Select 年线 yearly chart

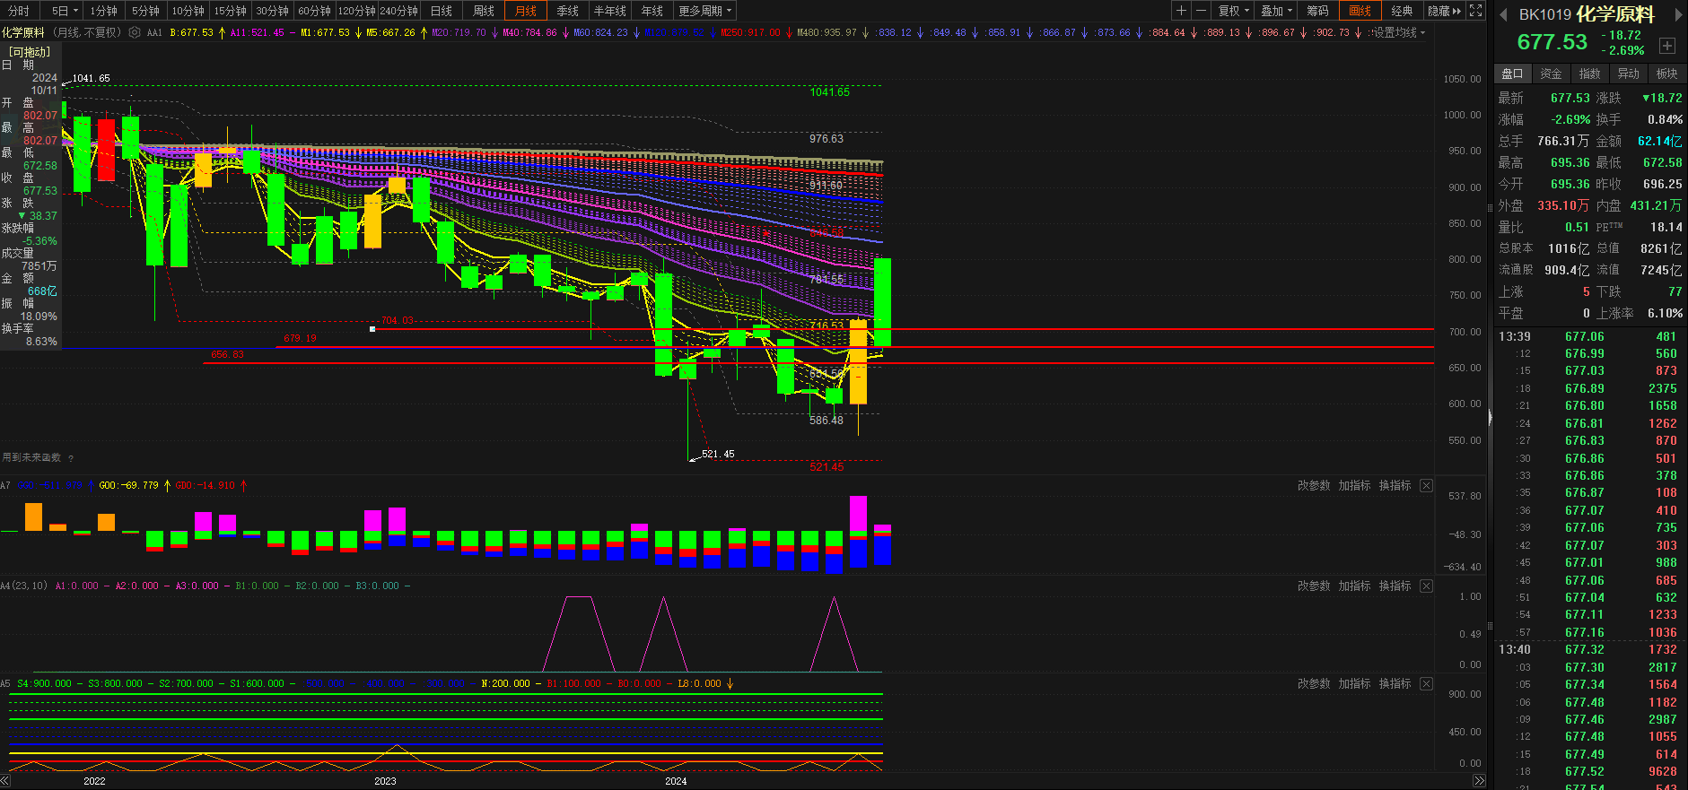[x=652, y=11]
